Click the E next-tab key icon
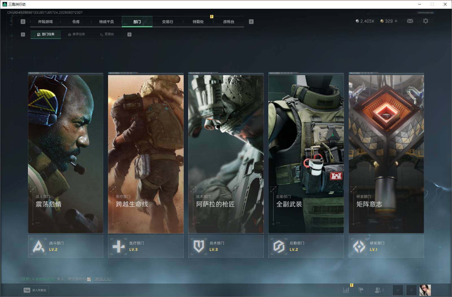The image size is (452, 297). point(251,22)
